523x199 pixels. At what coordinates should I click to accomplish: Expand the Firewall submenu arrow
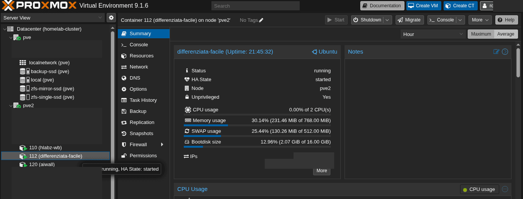[162, 145]
